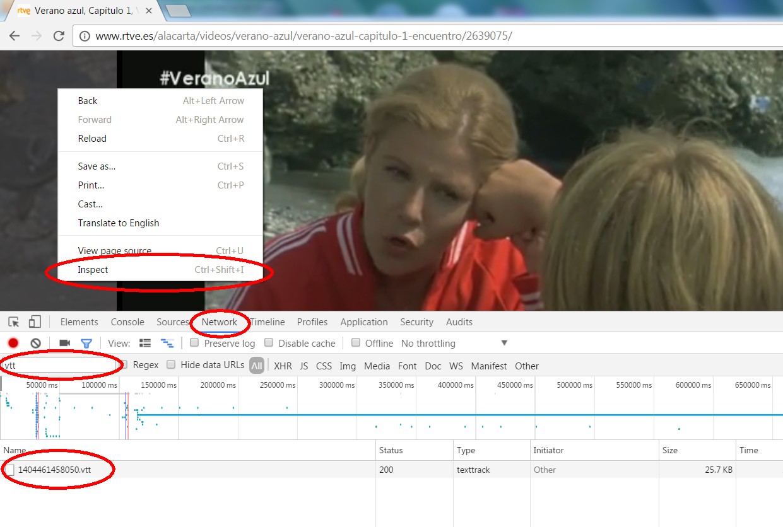Toggle the overview waterfall view icon
783x527 pixels.
click(x=167, y=344)
